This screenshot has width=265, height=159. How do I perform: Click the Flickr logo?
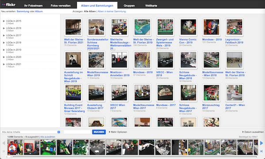pos(9,4)
